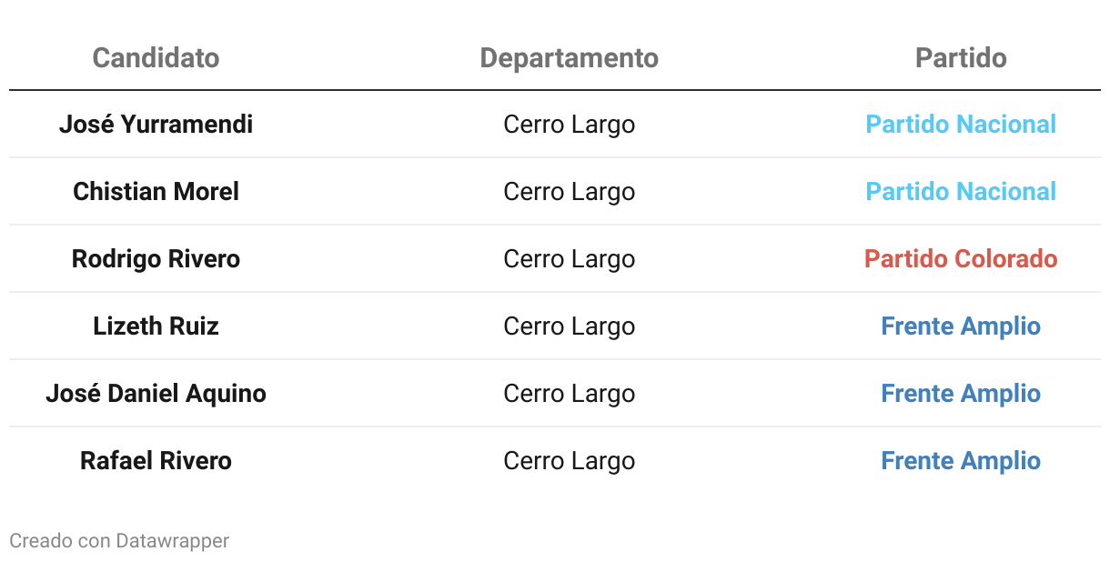Click Frente Amplio in José Daniel Aquino row
The height and width of the screenshot is (562, 1110).
tap(961, 393)
